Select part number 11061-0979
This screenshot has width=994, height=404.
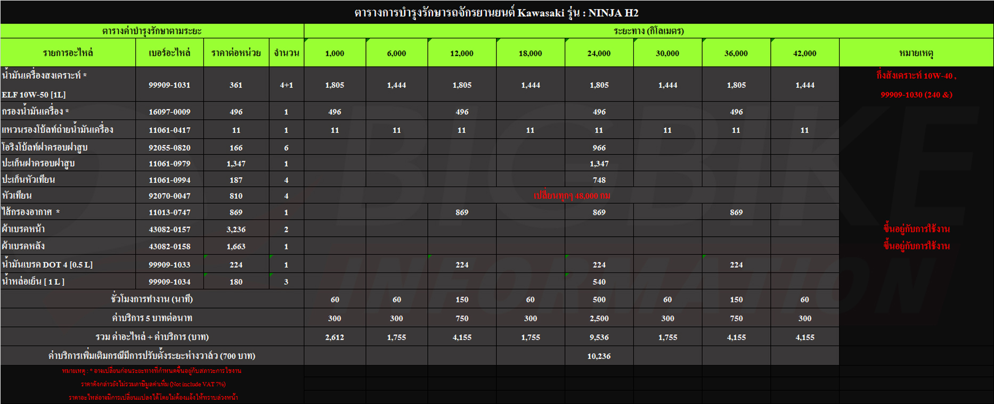point(169,163)
